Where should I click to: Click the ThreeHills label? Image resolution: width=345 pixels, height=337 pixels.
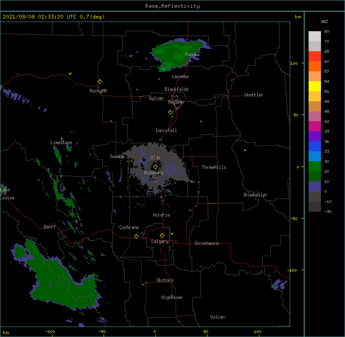[x=214, y=167]
